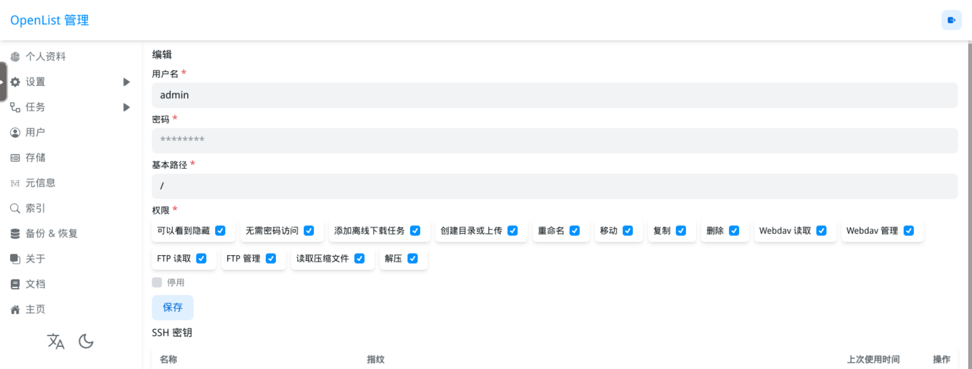Click the 指纹 column header
Image resolution: width=972 pixels, height=369 pixels.
[376, 359]
